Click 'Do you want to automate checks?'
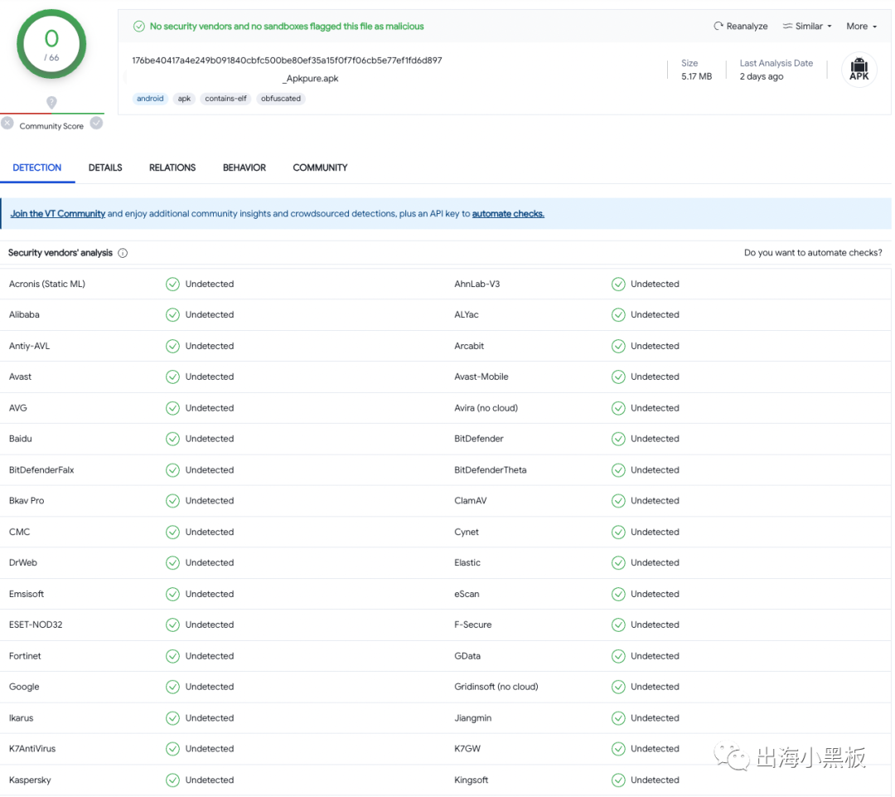The width and height of the screenshot is (895, 797). click(813, 252)
